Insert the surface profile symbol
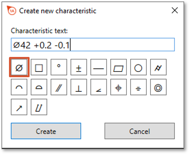Image resolution: width=189 pixels, height=154 pixels. 39,87
